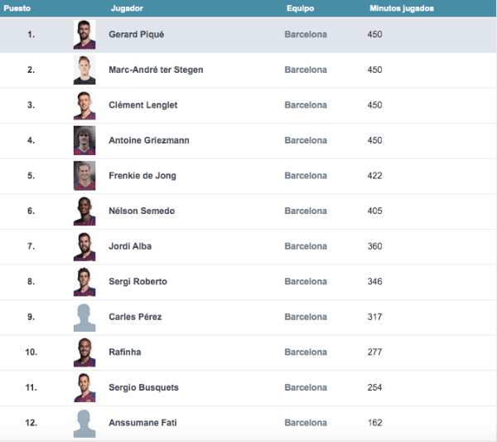Click the Rafinha player name

click(x=124, y=352)
